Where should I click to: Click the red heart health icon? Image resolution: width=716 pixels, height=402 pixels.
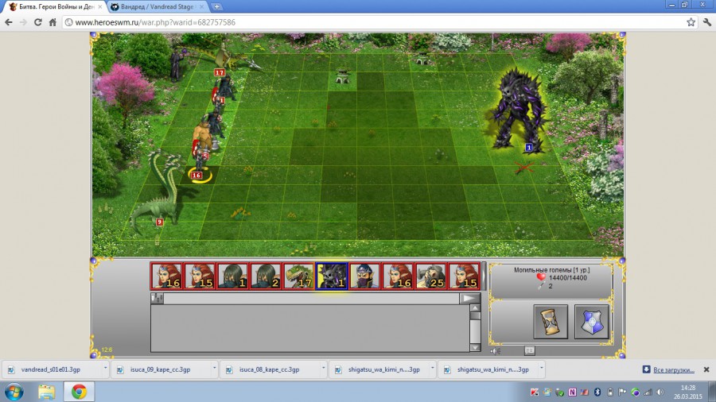tap(541, 277)
